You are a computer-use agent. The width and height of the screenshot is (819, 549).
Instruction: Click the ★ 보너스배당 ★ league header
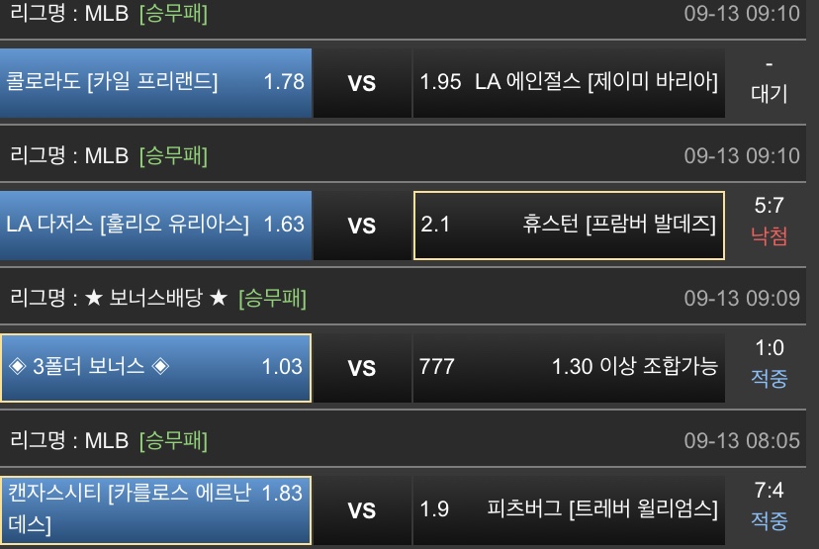coord(156,297)
